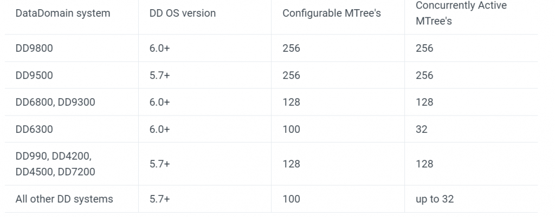Click the 5.7+ version for DD9500
Image resolution: width=555 pixels, height=217 pixels.
[x=159, y=75]
